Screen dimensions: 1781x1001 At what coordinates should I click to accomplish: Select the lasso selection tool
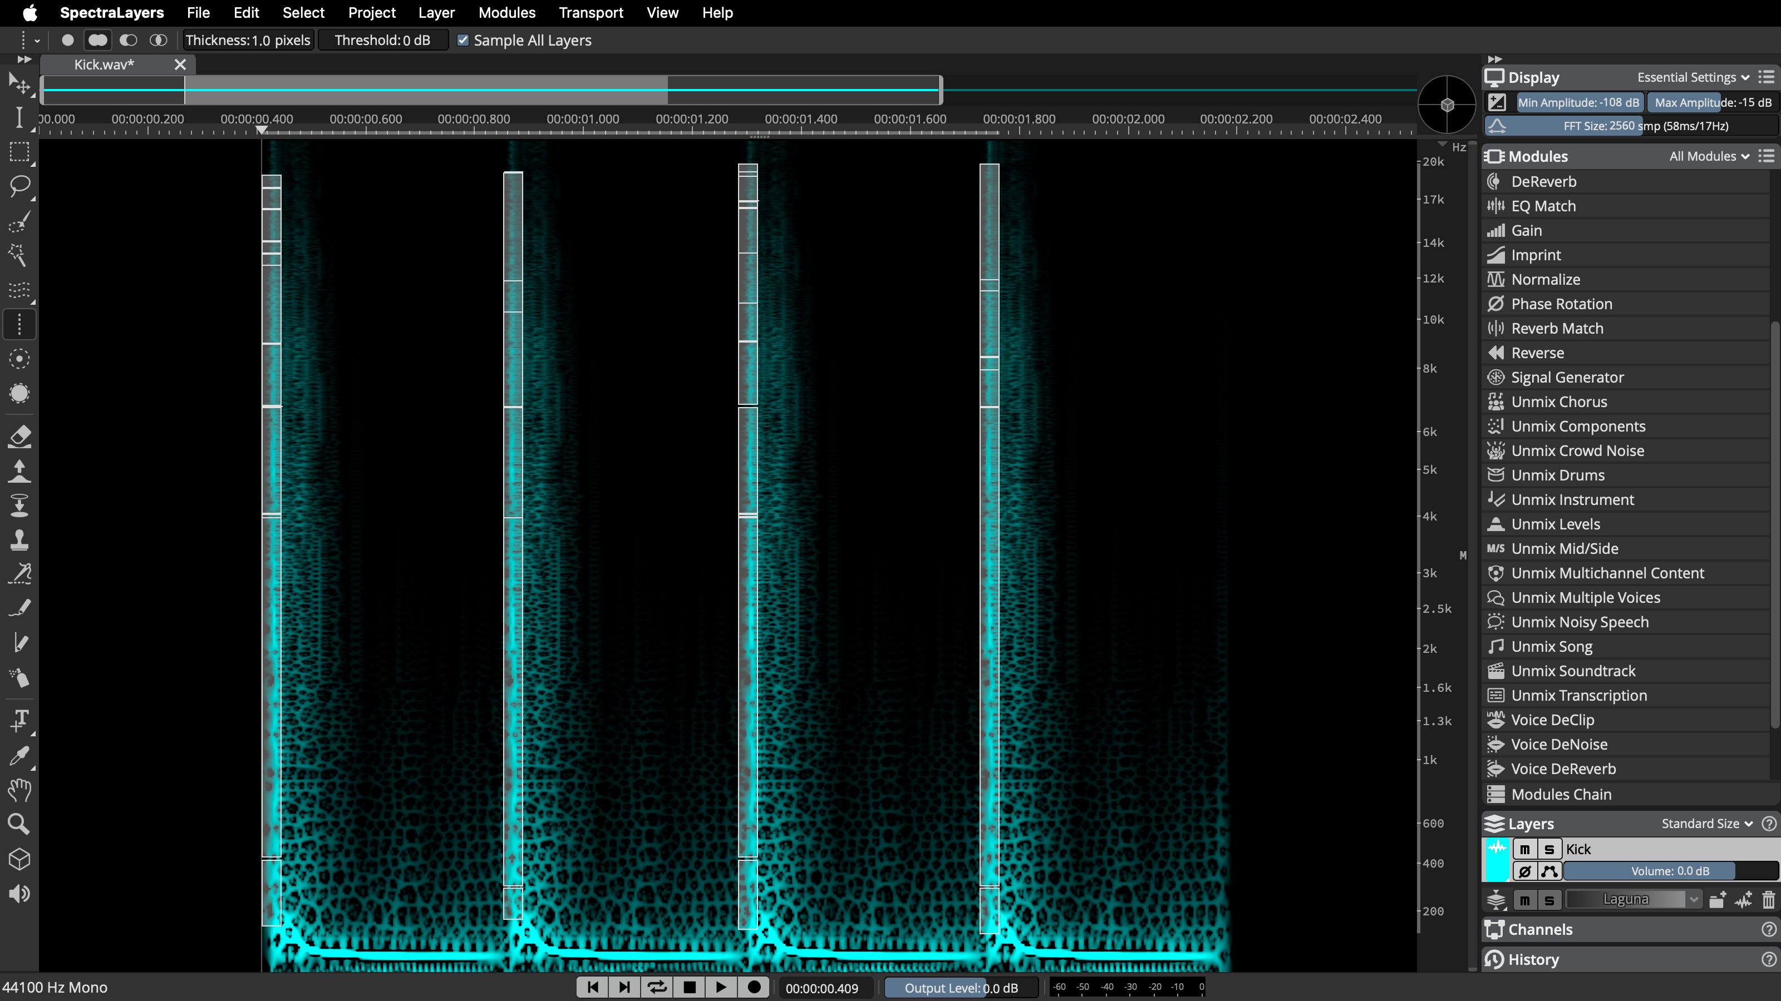(x=19, y=185)
